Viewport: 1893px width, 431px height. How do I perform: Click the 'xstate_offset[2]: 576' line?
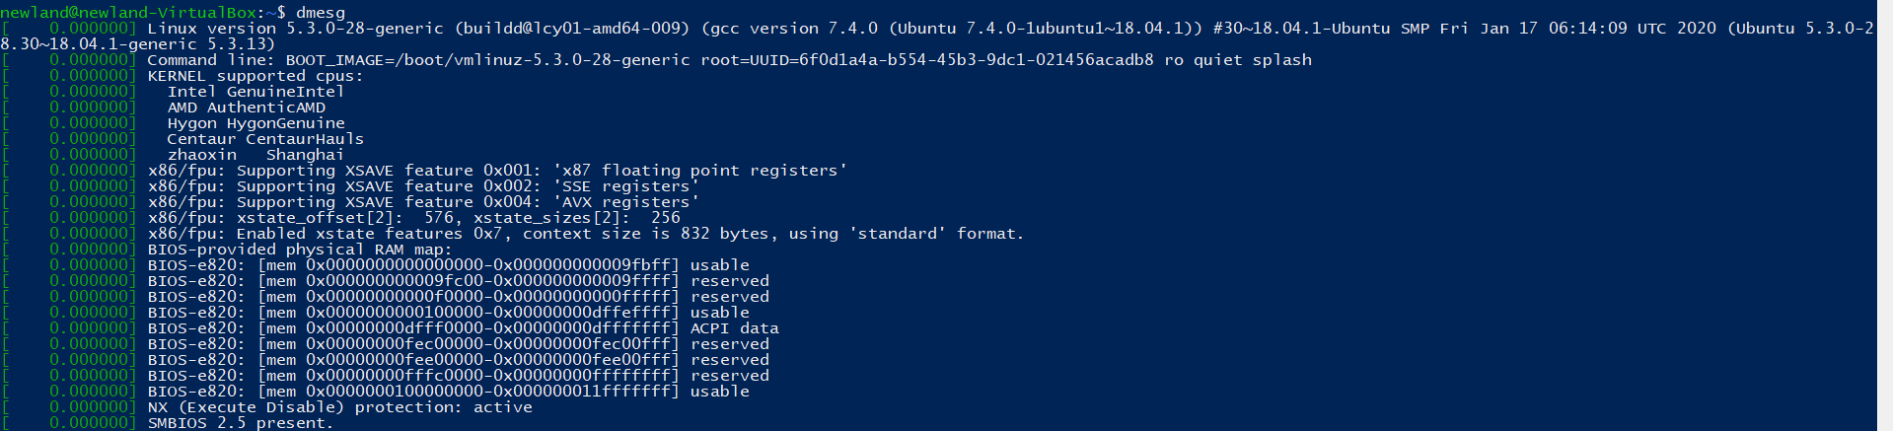click(413, 217)
